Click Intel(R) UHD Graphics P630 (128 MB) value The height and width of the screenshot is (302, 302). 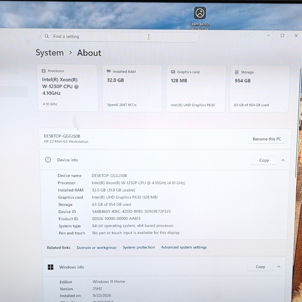(x=125, y=197)
